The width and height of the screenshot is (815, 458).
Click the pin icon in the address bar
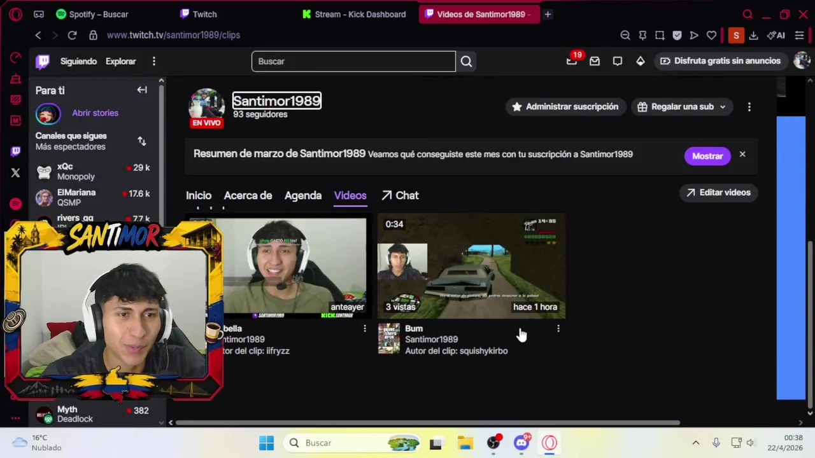pyautogui.click(x=642, y=35)
